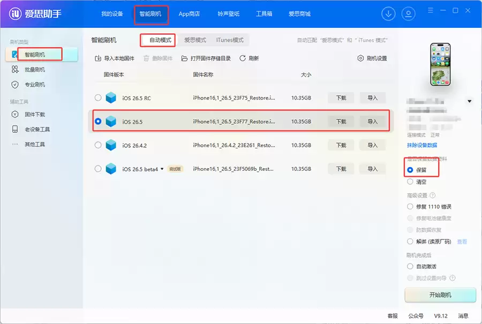Click the cube icon for iOS 26.4.2
482x324 pixels.
[x=111, y=145]
